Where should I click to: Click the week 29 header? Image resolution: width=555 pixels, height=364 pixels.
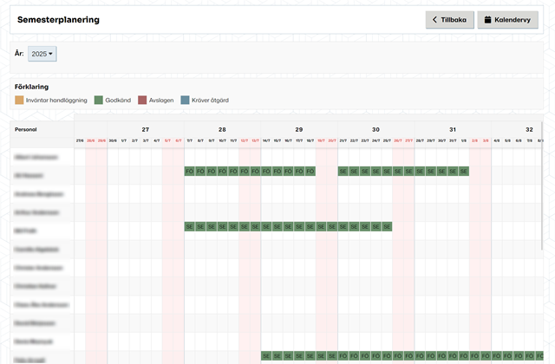(x=299, y=129)
